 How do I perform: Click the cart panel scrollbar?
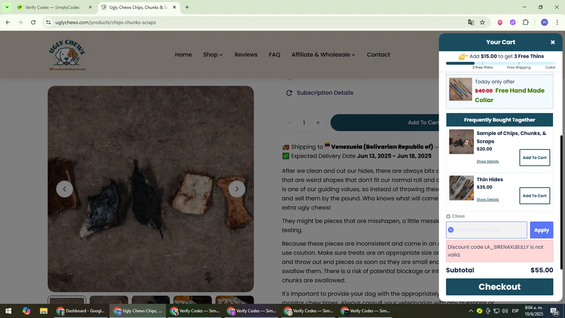click(561, 202)
